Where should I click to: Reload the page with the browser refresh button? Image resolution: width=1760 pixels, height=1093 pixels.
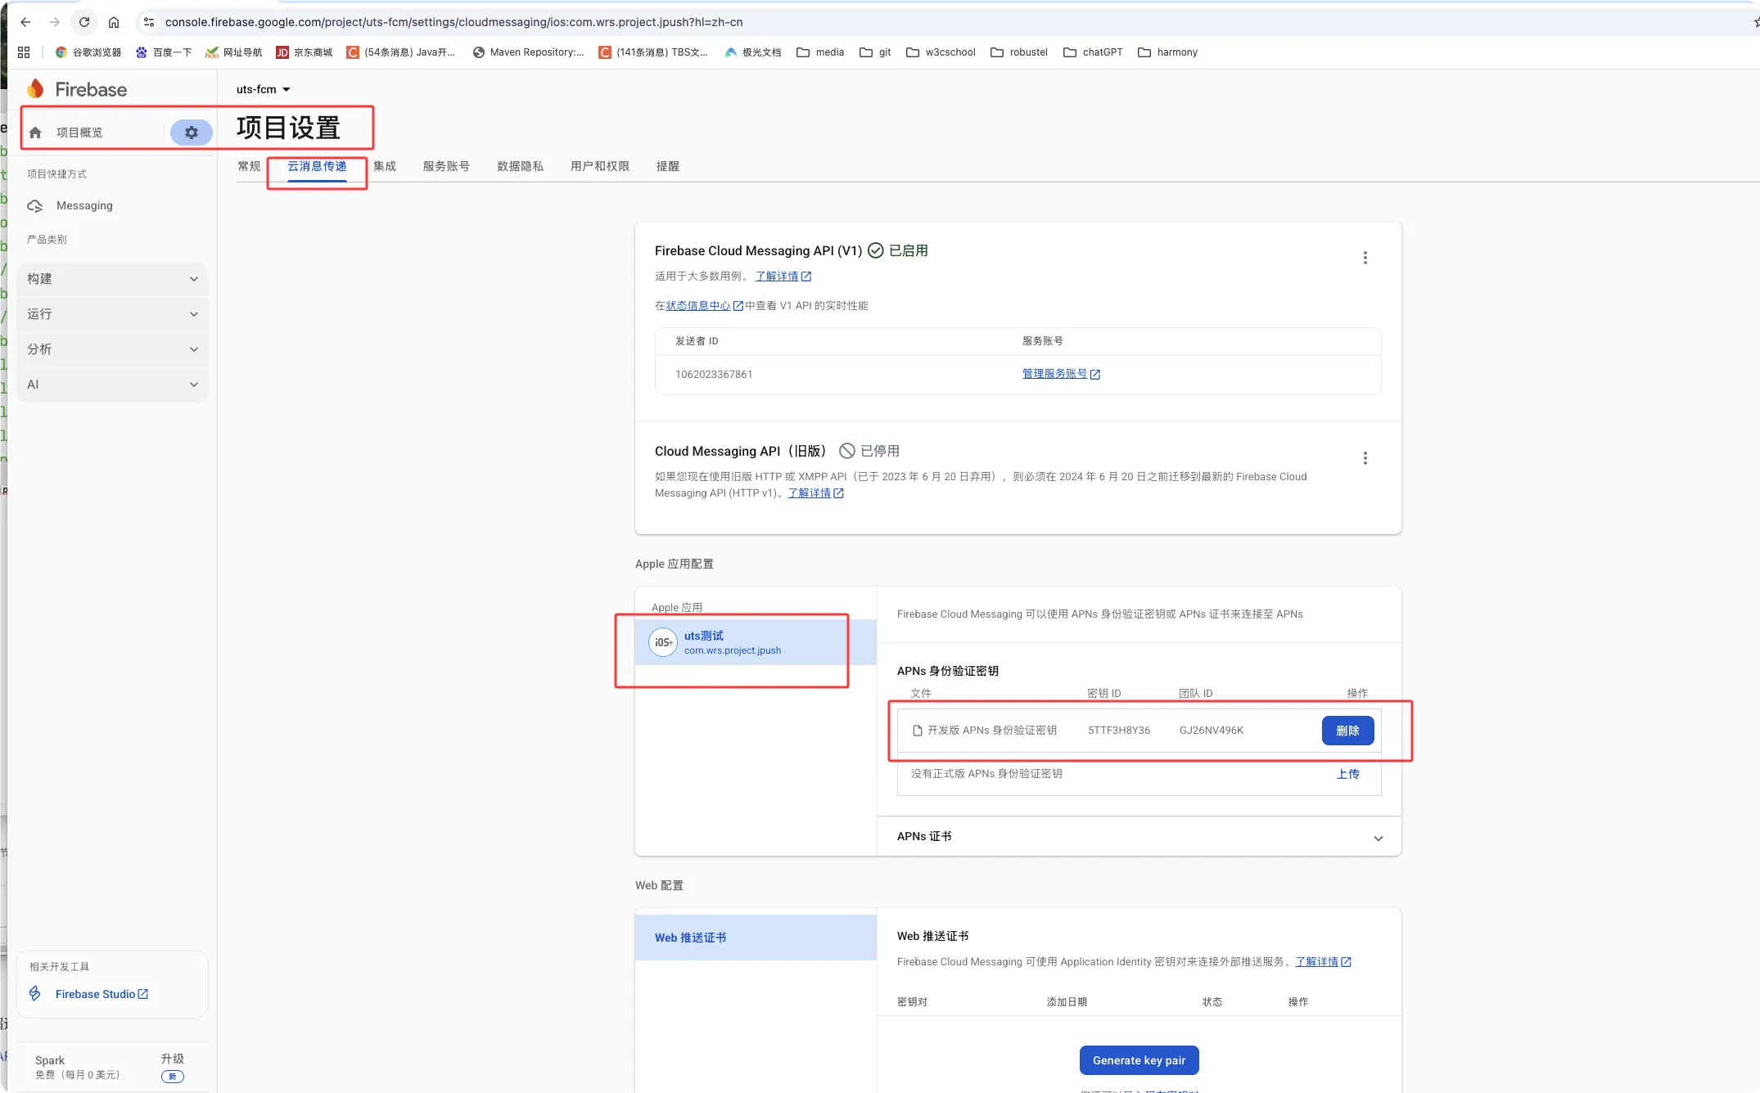click(84, 22)
